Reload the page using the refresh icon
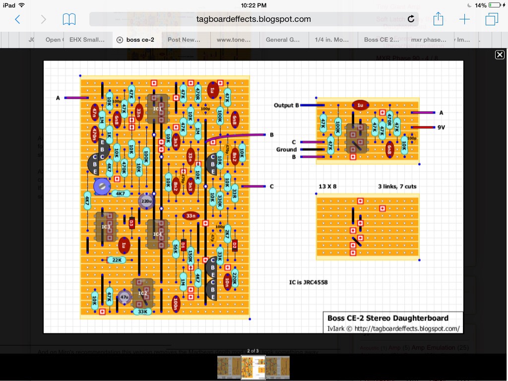Screen dimensions: 508x381 pos(411,19)
